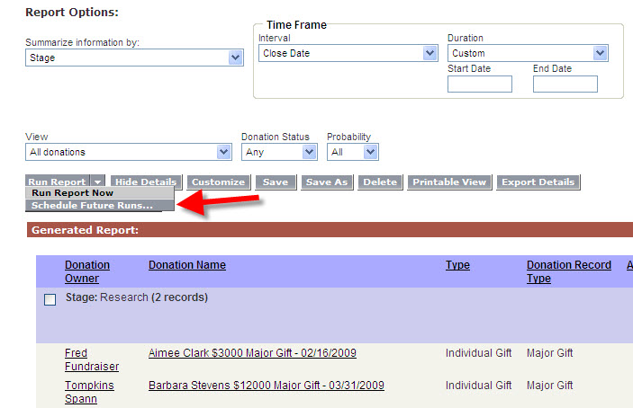Open the View dropdown showing All donations
Screen dimensions: 633x408
click(223, 153)
